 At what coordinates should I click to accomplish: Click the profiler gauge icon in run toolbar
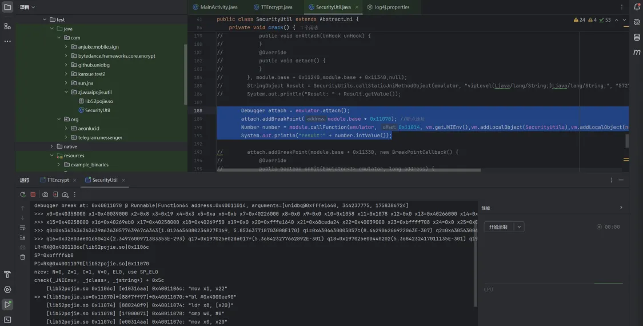[x=65, y=194]
